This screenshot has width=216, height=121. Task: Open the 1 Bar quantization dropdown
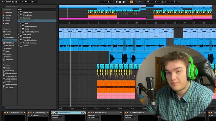click(x=33, y=2)
